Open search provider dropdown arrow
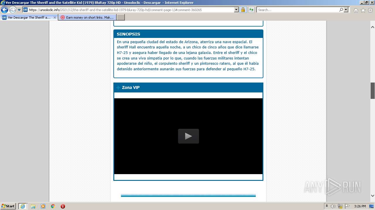This screenshot has width=375, height=210. pos(346,10)
